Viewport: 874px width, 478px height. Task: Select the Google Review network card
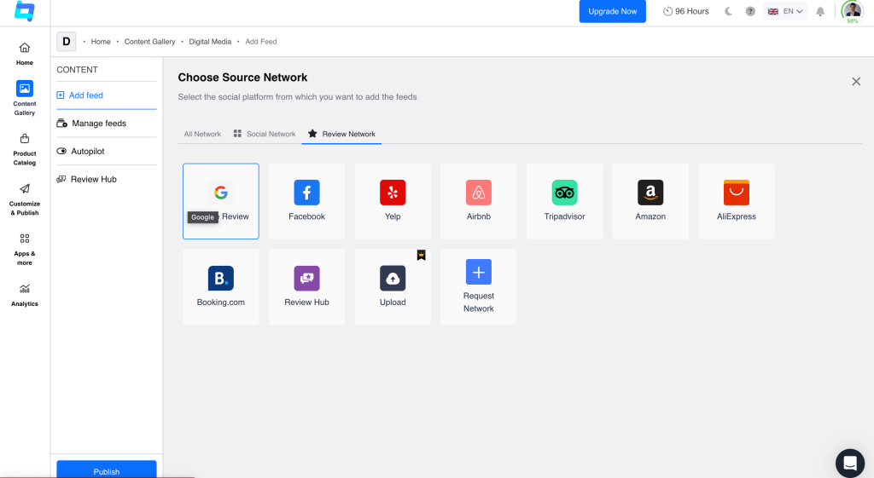pyautogui.click(x=221, y=201)
